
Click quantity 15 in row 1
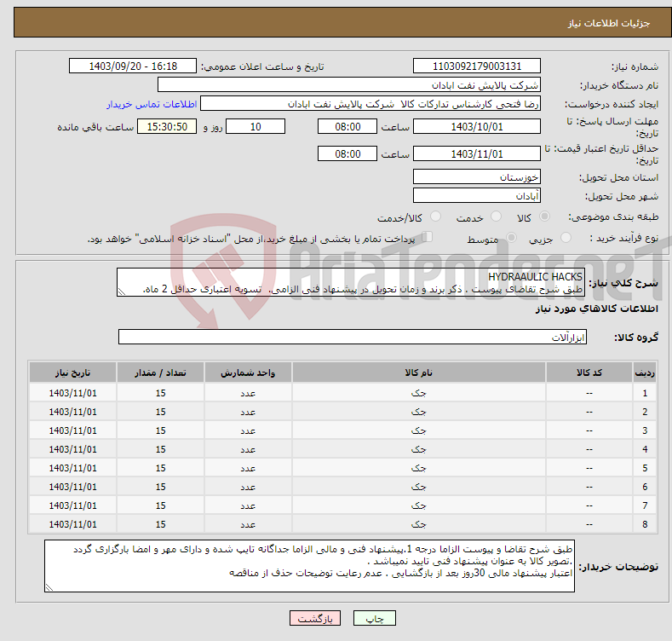pos(160,393)
